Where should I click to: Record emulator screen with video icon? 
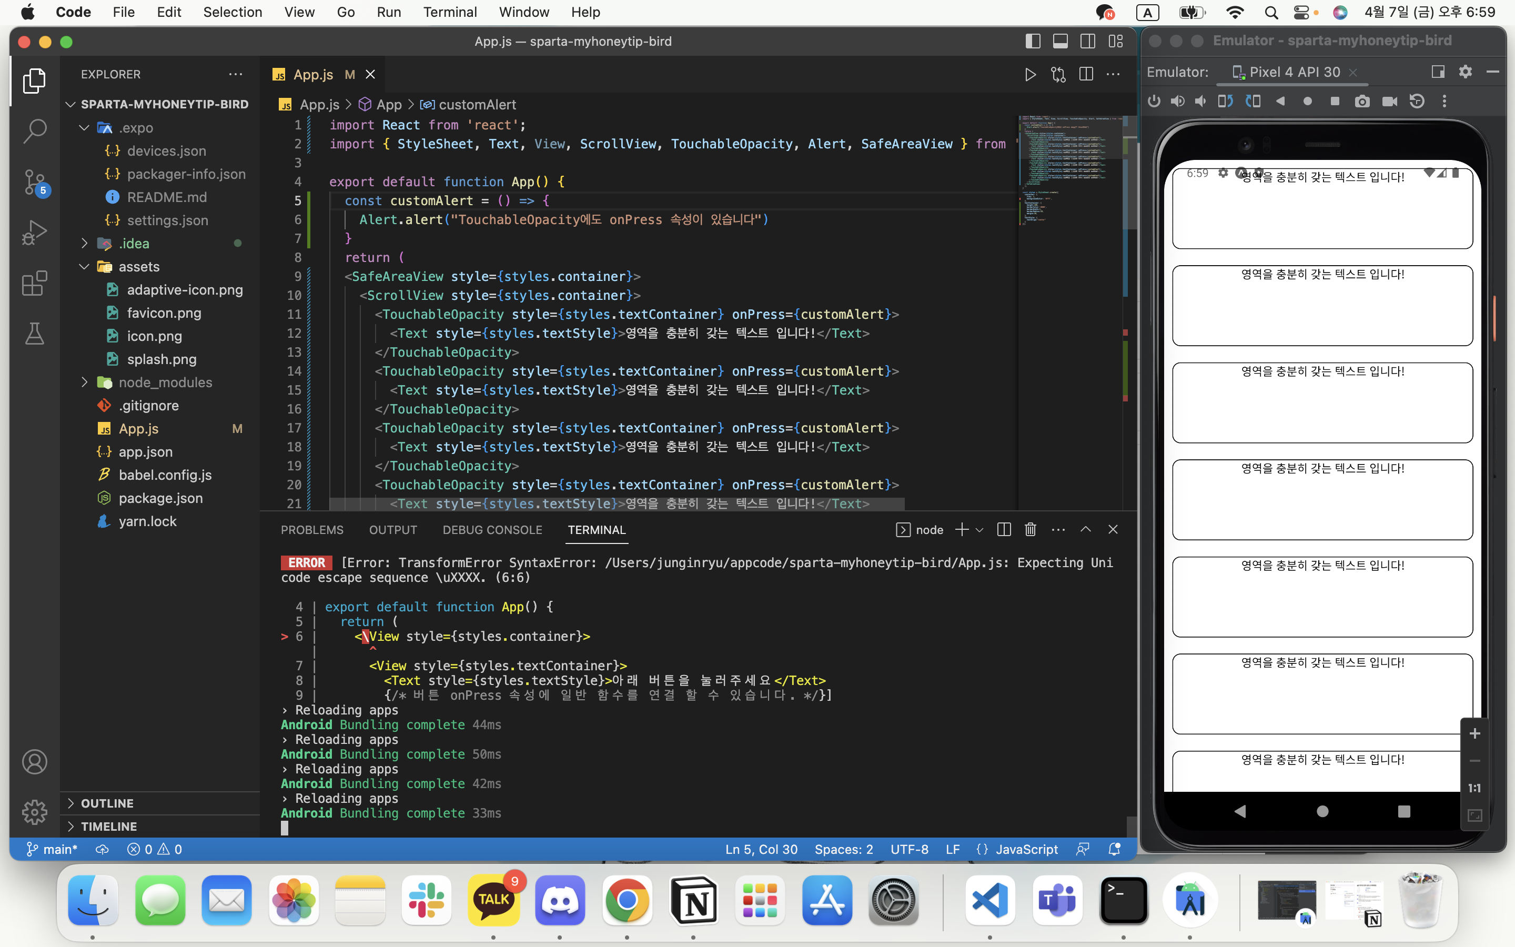click(x=1390, y=102)
